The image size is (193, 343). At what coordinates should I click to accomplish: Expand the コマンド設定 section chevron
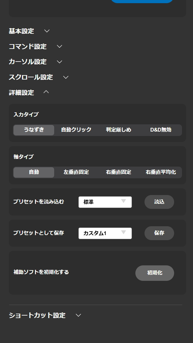(60, 46)
